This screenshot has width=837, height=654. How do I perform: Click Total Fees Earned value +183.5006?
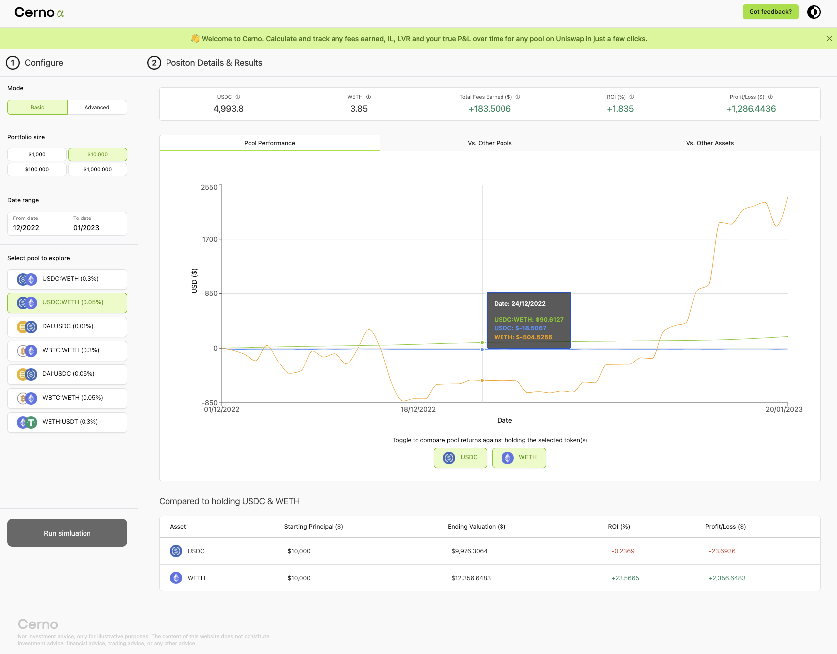pos(490,109)
